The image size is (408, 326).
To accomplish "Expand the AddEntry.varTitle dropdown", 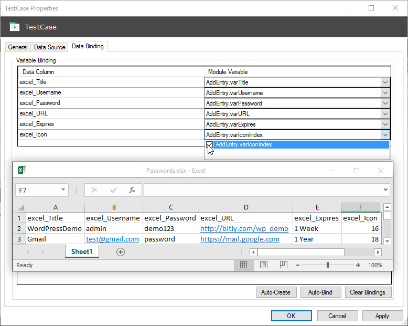I will click(385, 82).
